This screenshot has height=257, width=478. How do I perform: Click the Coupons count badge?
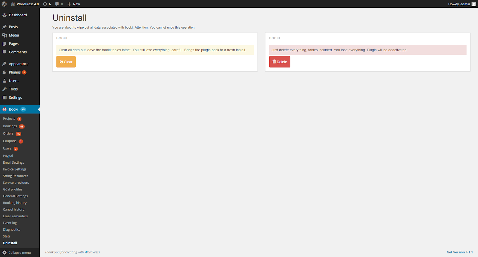[21, 141]
